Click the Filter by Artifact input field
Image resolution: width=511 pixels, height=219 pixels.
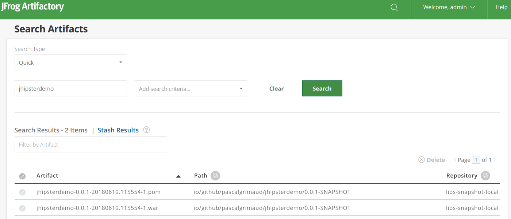point(91,144)
